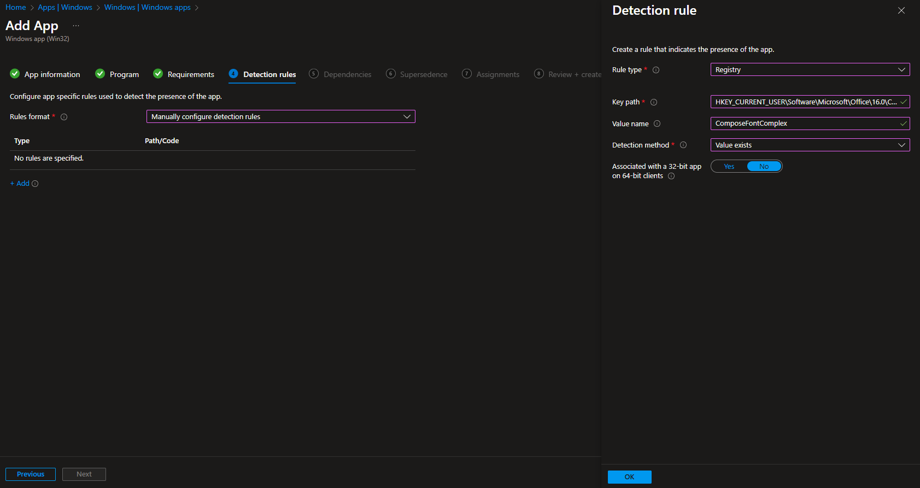Click the info icon next to Rule type
The width and height of the screenshot is (920, 488).
[656, 70]
